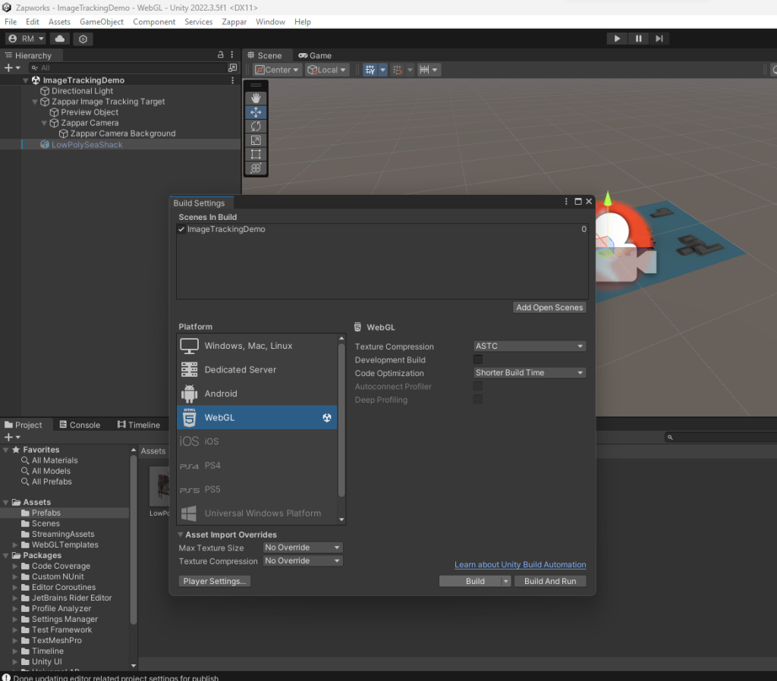Select PS5 platform

click(256, 489)
